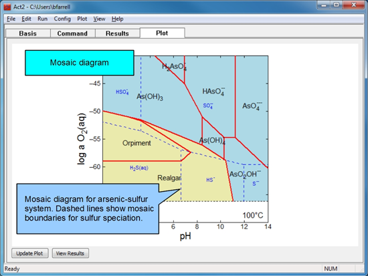Click the Realgar field label on plot

pos(169,178)
